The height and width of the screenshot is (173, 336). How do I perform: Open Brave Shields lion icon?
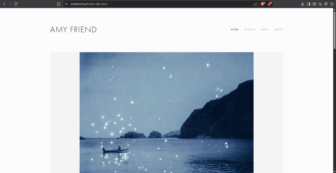[263, 4]
